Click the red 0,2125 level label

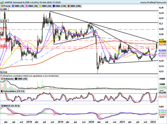tap(4, 45)
